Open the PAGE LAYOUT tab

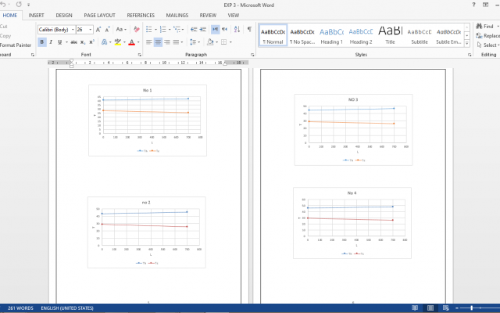point(99,15)
